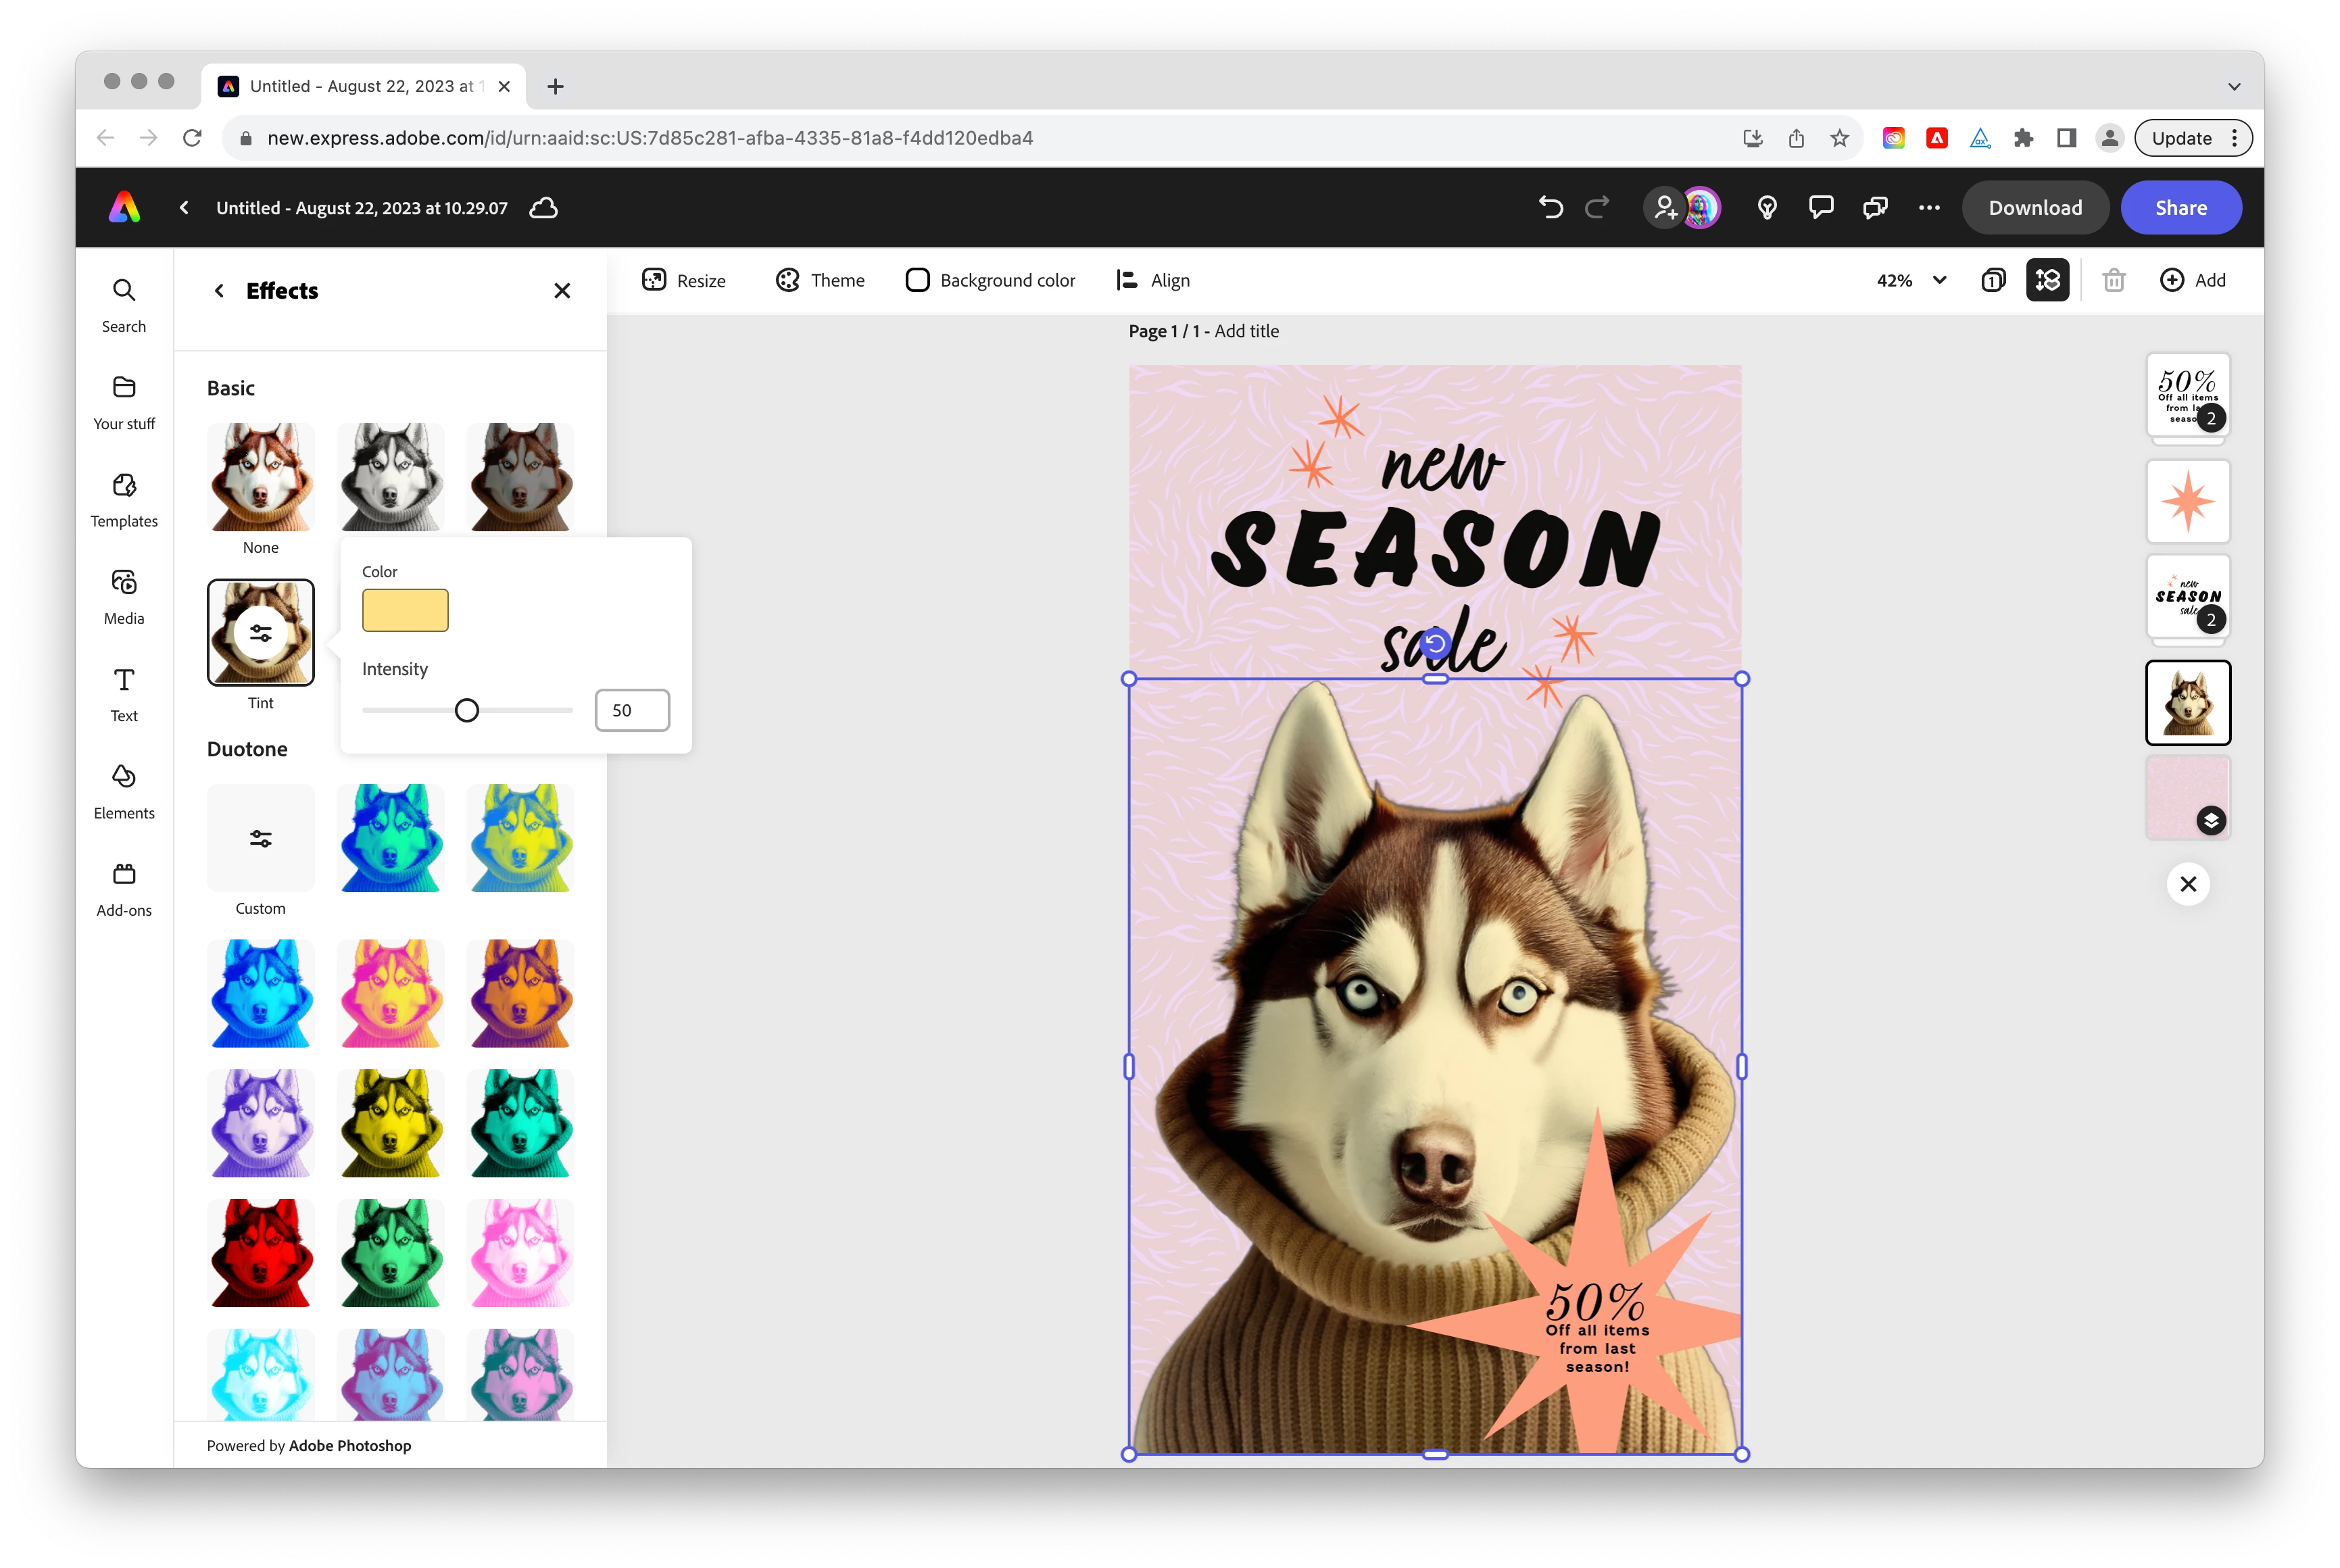This screenshot has width=2340, height=1568.
Task: Open the Media sidebar panel
Action: (x=124, y=597)
